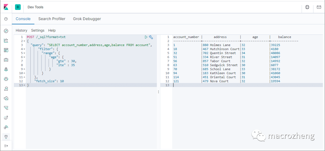Go to Dashboard in the sidebar

[6, 50]
